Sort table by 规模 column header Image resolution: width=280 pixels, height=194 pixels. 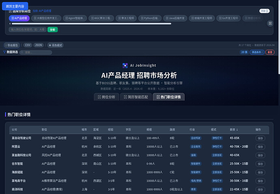(149, 129)
